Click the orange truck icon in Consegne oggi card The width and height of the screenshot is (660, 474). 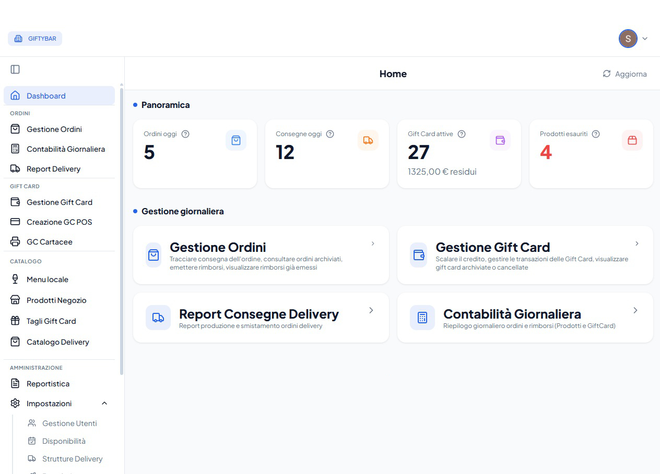pos(368,140)
